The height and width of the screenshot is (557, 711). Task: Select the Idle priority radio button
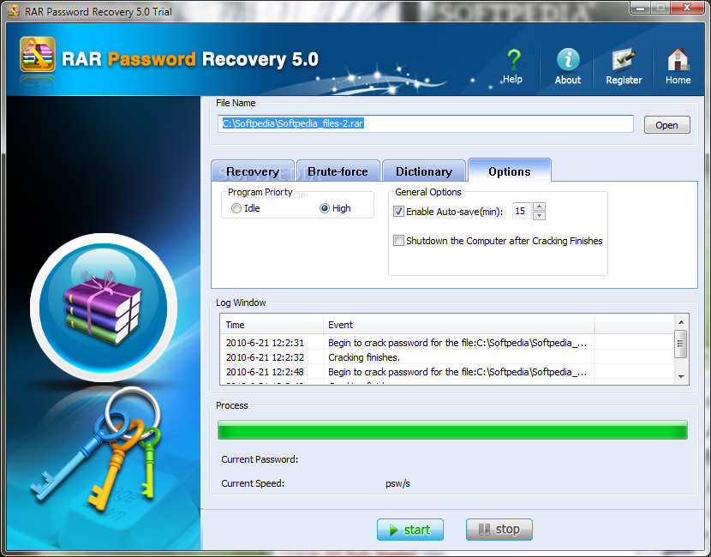[236, 208]
